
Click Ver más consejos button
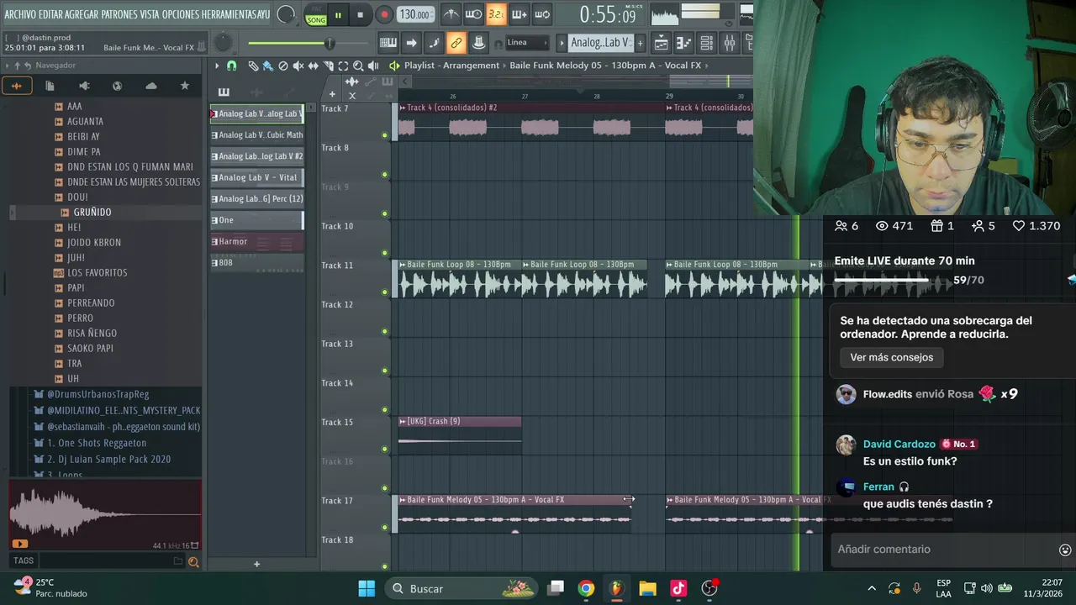tap(891, 357)
